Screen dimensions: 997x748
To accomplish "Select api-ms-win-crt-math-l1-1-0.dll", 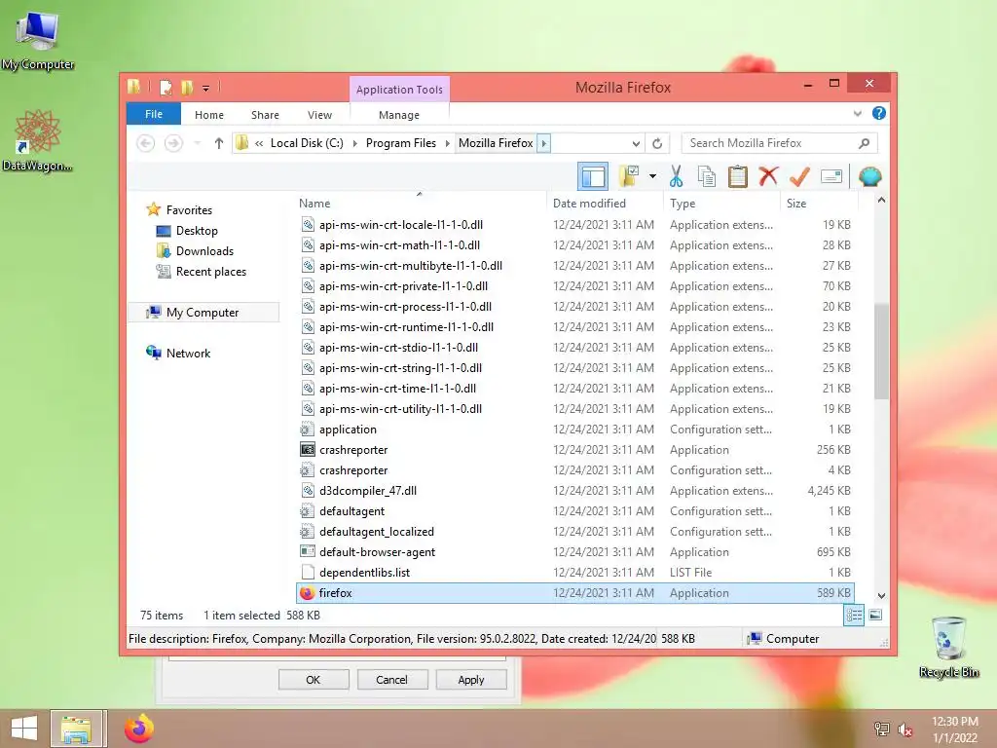I will point(574,244).
